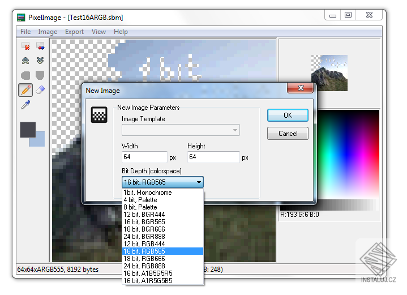Click the grayed left-pointing shape icon
The height and width of the screenshot is (295, 407).
(x=25, y=75)
